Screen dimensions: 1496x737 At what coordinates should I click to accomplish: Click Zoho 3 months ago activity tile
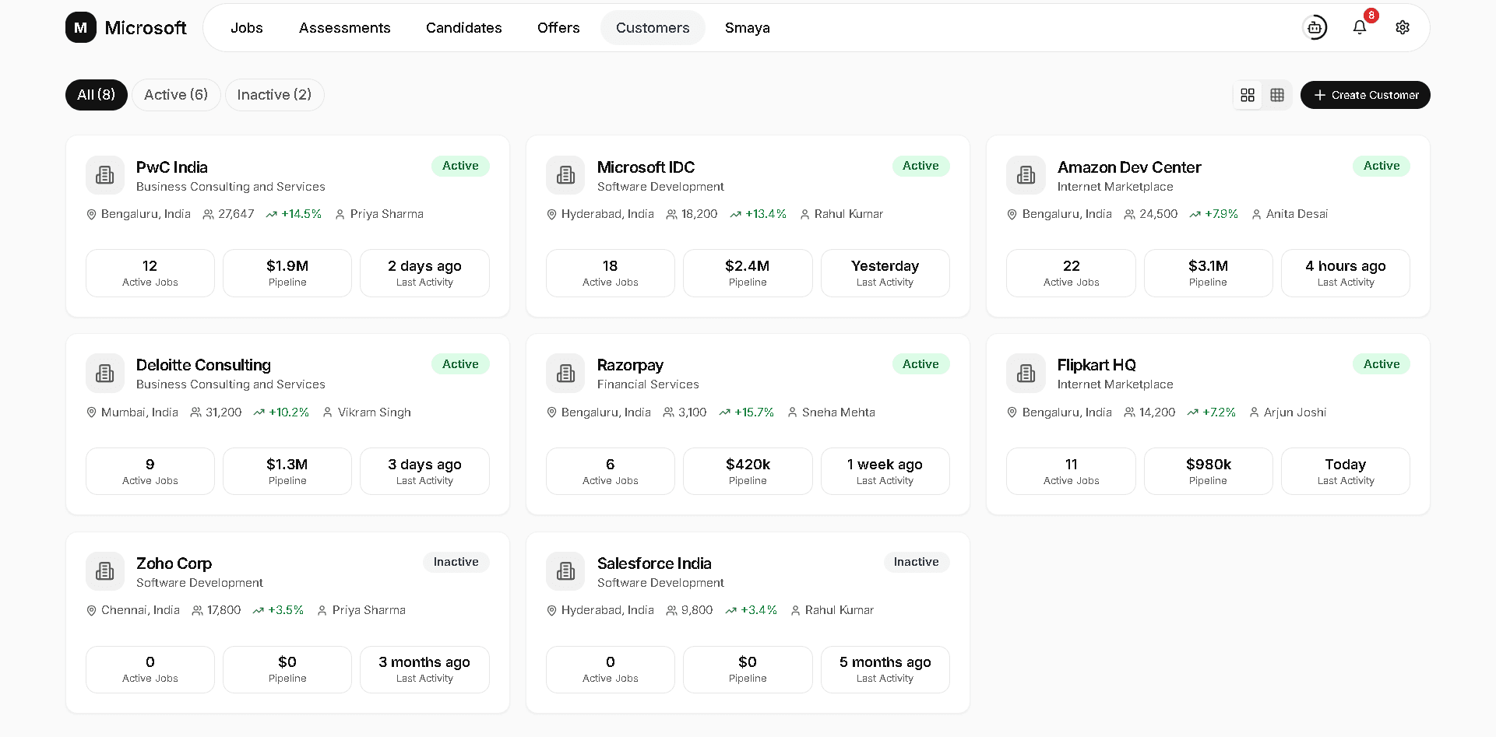424,670
